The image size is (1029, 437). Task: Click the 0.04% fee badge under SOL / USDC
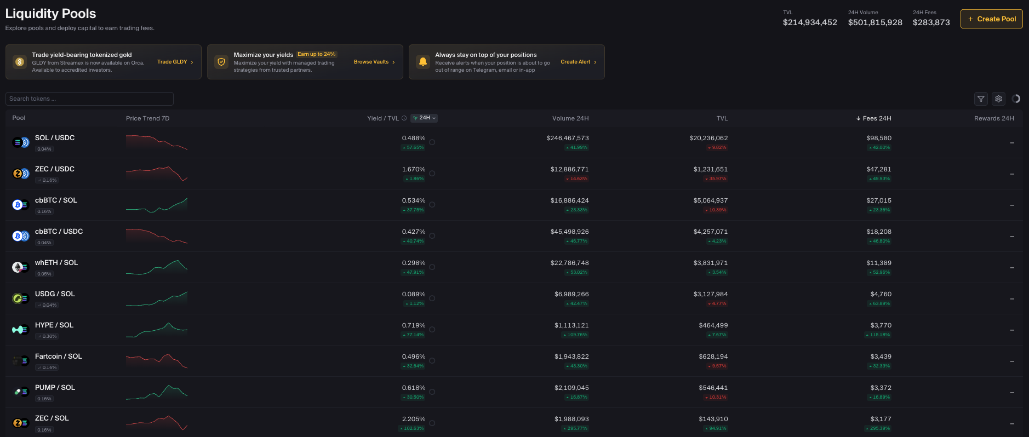click(x=44, y=149)
